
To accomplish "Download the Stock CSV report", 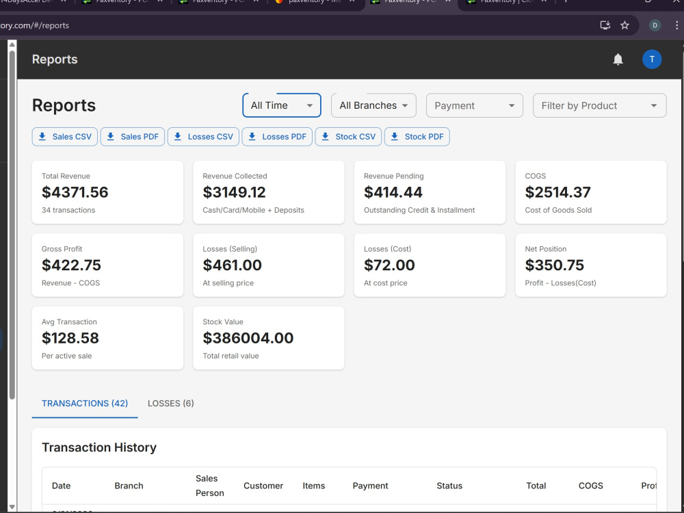I will click(348, 137).
